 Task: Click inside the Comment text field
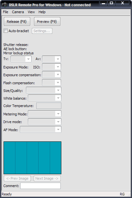[40, 186]
